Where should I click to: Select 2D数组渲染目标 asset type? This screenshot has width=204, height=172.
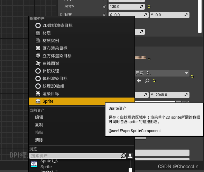point(82,26)
